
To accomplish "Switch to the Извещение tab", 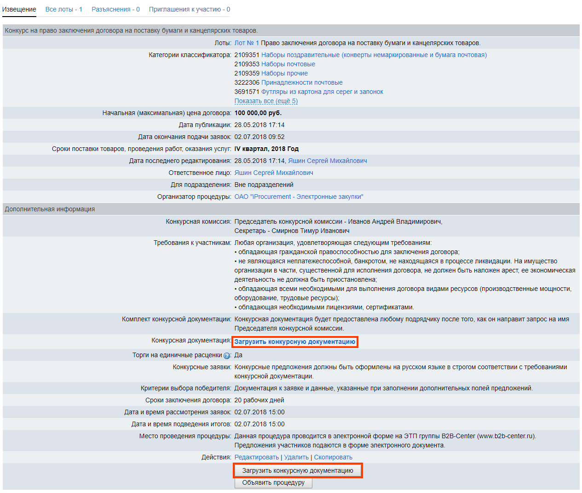I will (19, 9).
